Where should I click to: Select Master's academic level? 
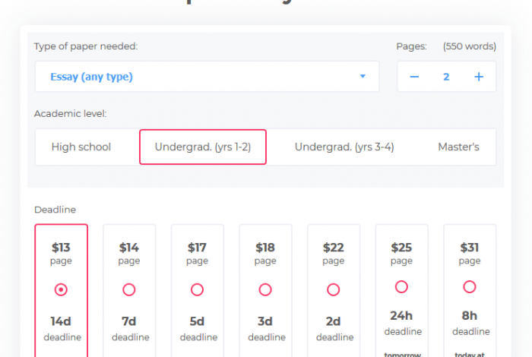coord(458,147)
